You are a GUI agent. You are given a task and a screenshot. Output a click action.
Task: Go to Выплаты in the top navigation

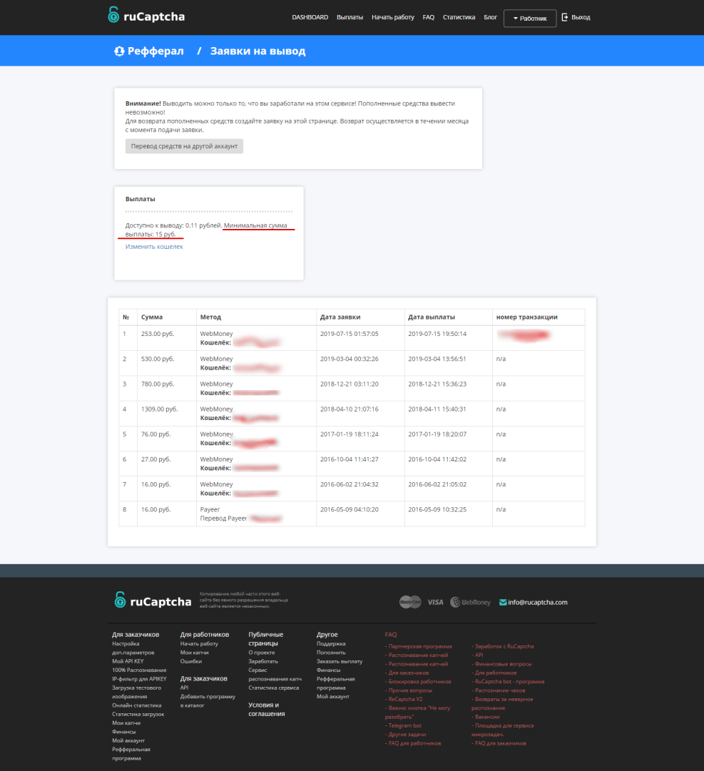point(350,17)
